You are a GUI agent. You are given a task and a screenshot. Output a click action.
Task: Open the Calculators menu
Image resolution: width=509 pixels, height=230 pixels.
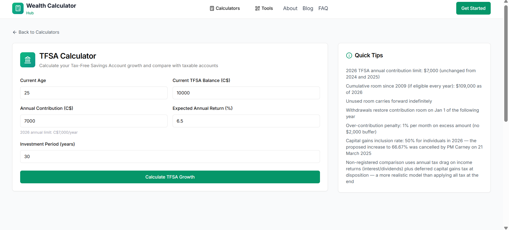point(225,8)
